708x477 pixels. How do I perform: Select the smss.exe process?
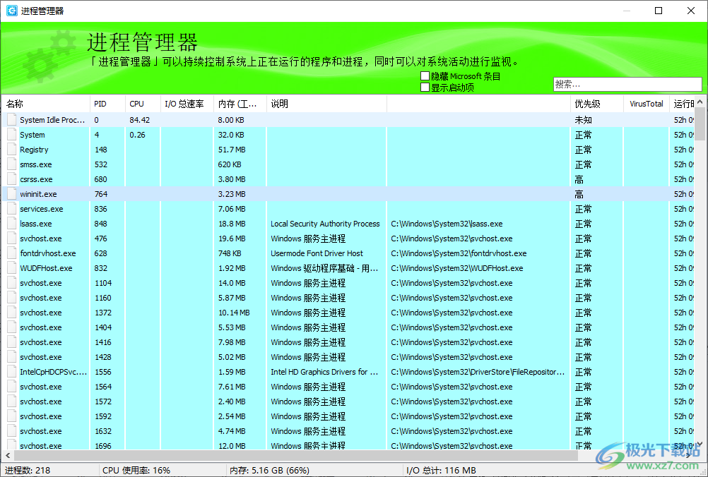click(x=348, y=164)
